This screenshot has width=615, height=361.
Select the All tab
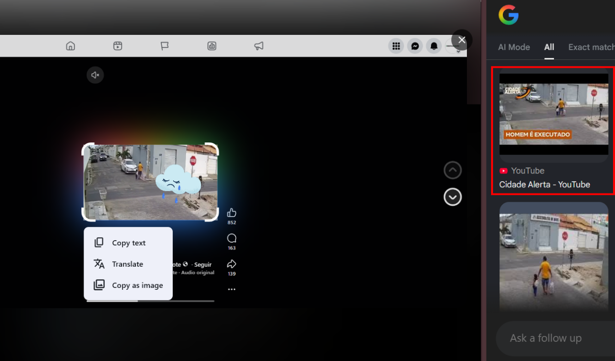tap(549, 47)
